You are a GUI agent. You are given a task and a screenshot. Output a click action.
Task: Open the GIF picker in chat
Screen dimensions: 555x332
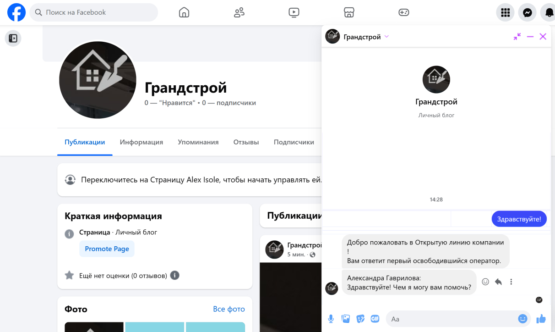375,319
